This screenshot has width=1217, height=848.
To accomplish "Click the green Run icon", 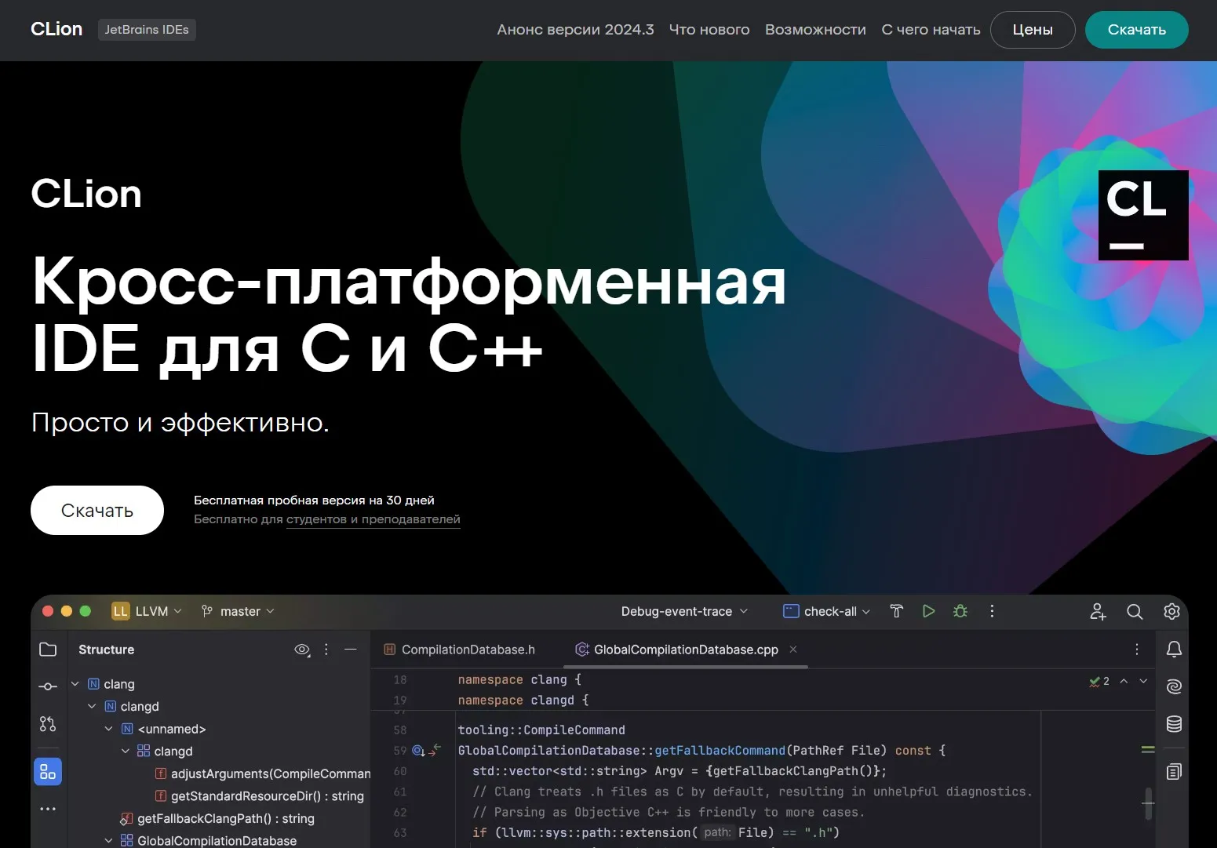I will 929,611.
